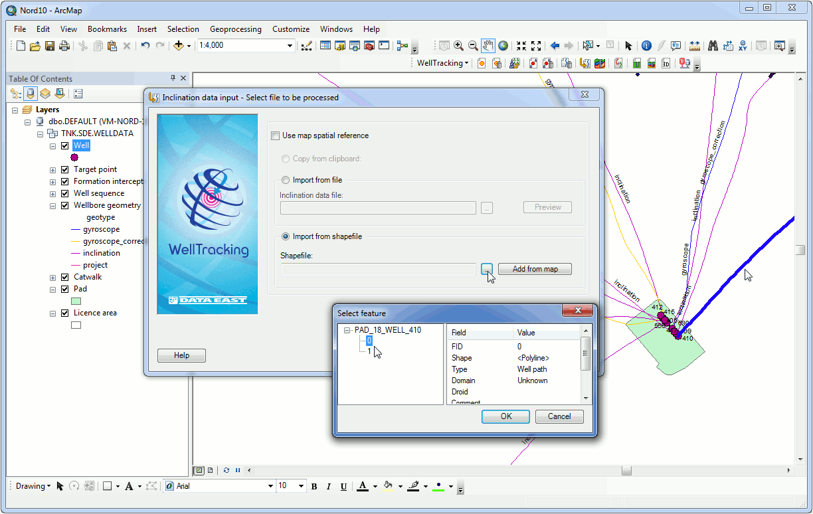
Task: Go back to previous extent
Action: click(x=555, y=46)
